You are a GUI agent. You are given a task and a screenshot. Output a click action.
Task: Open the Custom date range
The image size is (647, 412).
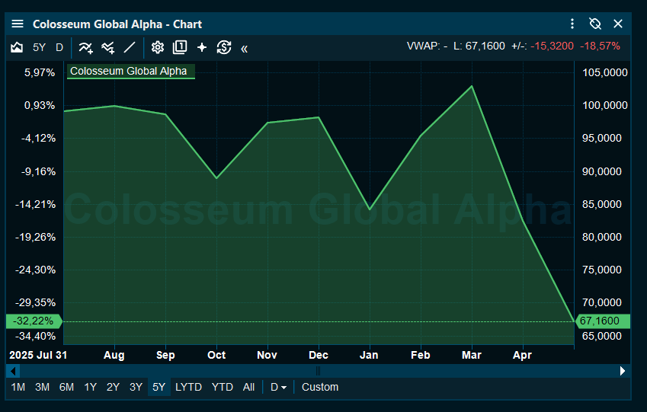click(320, 388)
